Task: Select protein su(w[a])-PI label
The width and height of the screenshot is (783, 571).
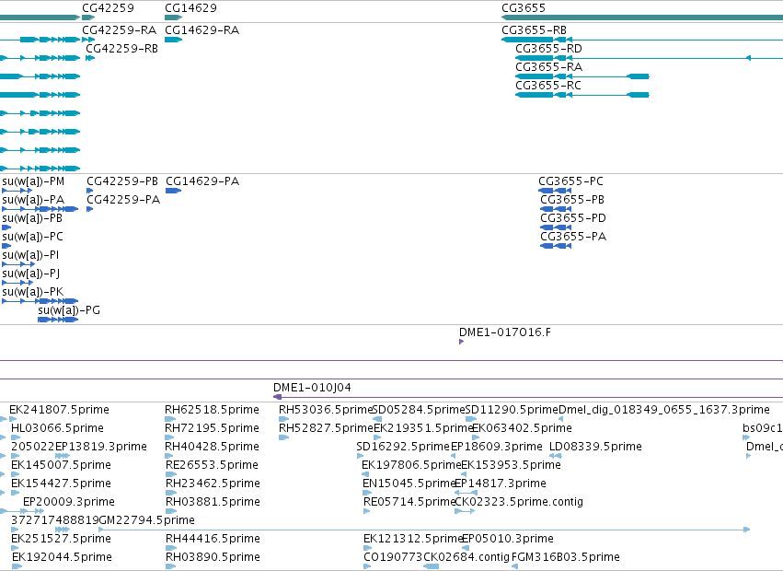Action: coord(30,255)
